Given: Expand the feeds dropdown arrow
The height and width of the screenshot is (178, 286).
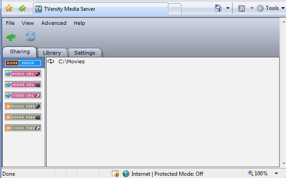Looking at the screenshot, I should point(252,8).
